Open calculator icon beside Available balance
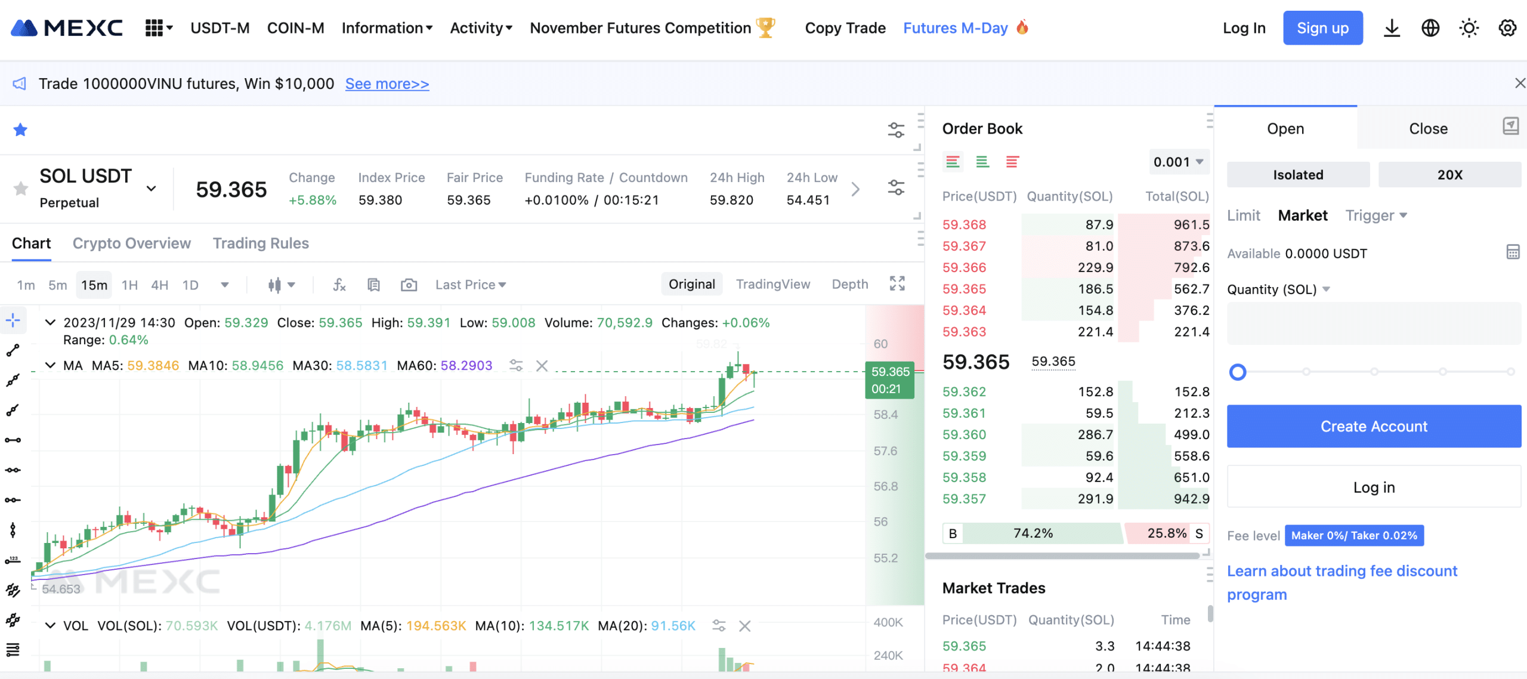The image size is (1527, 679). (x=1513, y=252)
